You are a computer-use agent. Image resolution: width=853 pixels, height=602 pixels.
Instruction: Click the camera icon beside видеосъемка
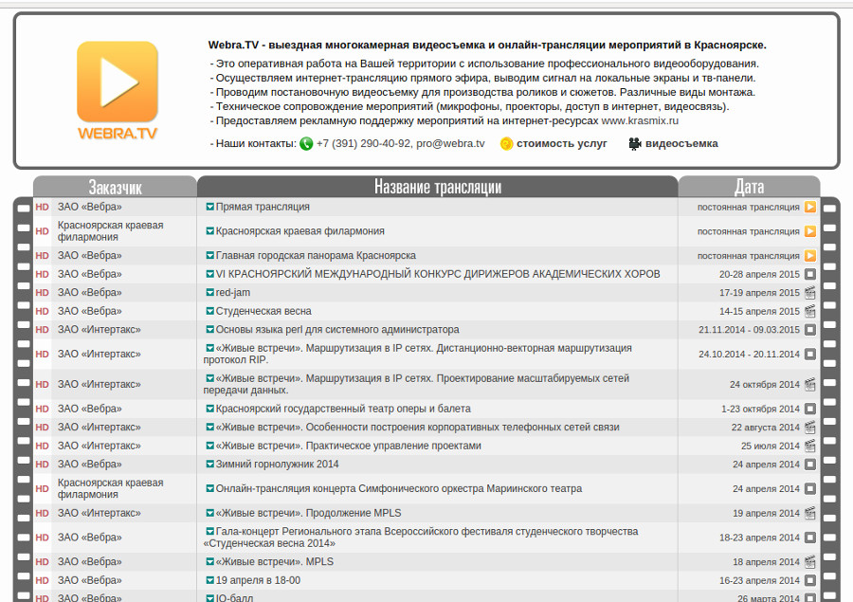pyautogui.click(x=635, y=144)
